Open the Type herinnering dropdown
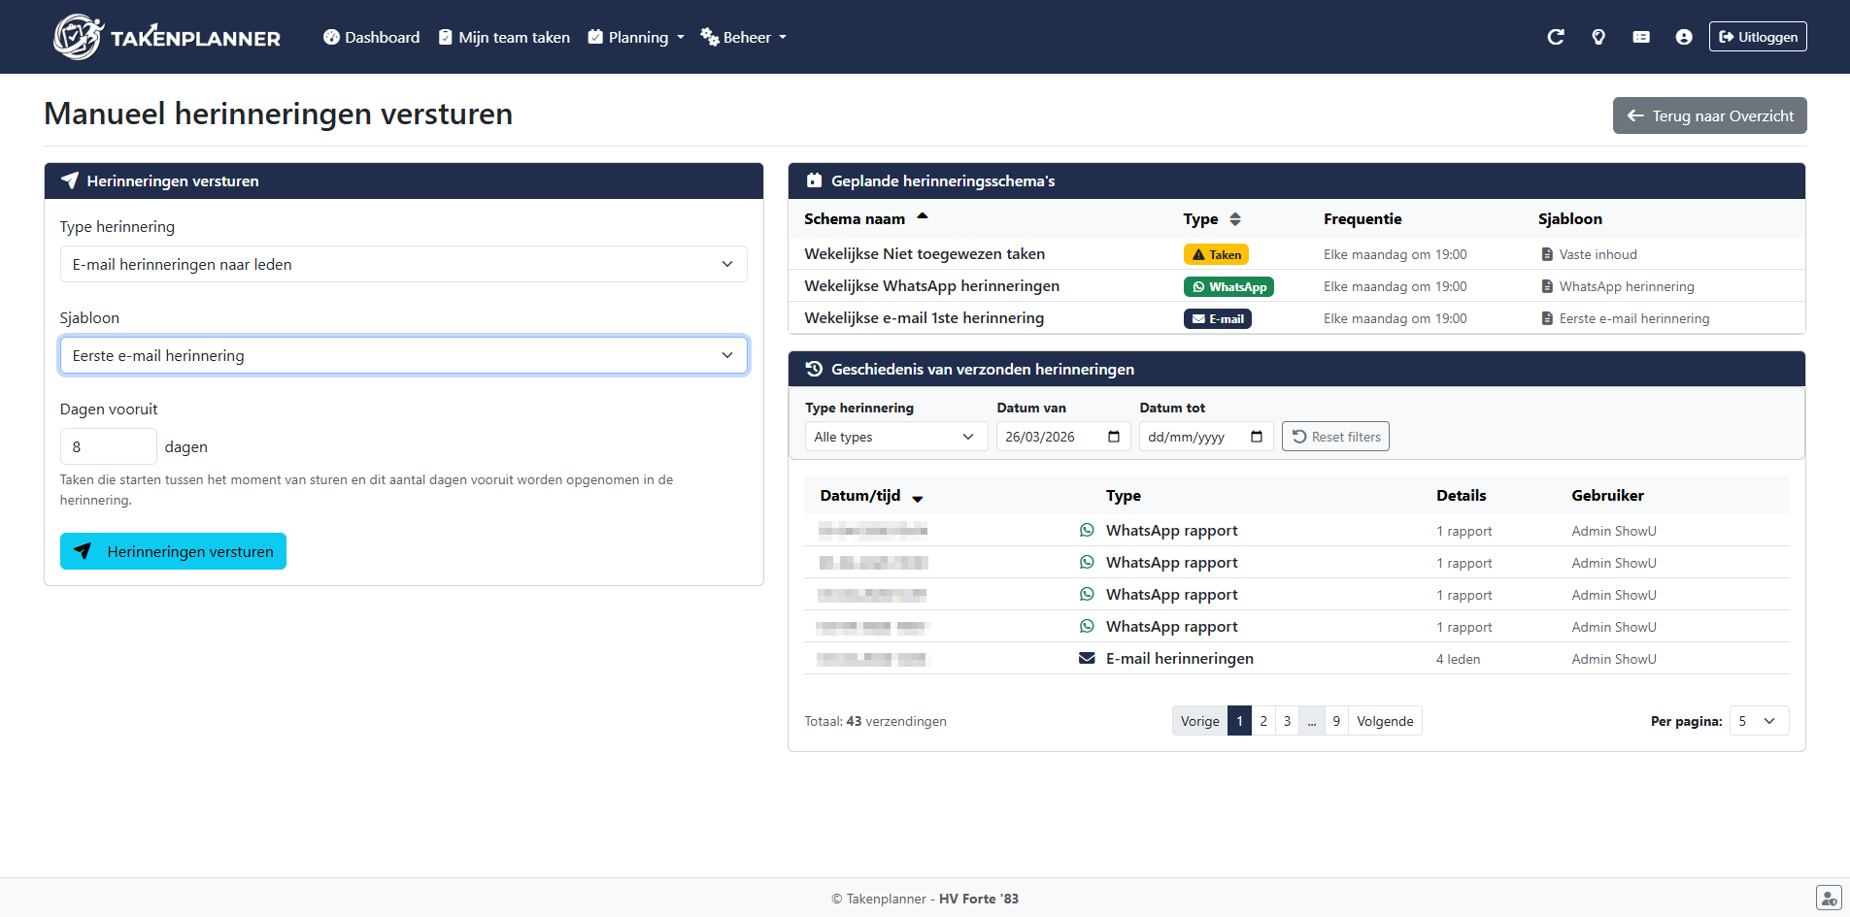 tap(403, 264)
